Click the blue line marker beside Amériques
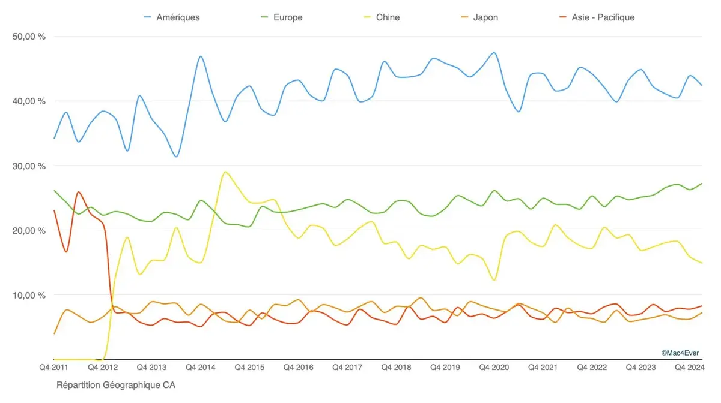Image resolution: width=721 pixels, height=403 pixels. (148, 17)
